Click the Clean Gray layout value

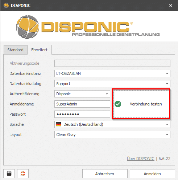coord(66,135)
